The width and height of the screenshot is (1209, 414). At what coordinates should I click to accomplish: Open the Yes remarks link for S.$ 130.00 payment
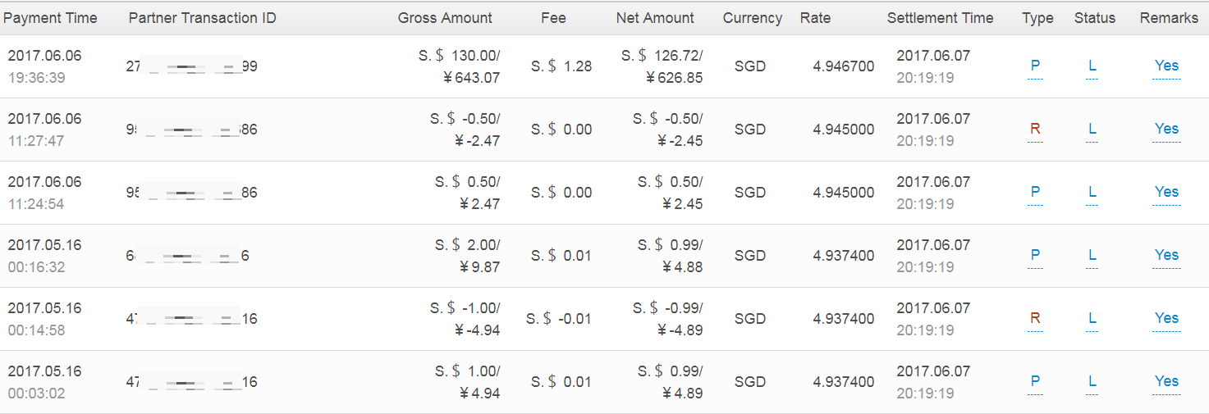1166,66
